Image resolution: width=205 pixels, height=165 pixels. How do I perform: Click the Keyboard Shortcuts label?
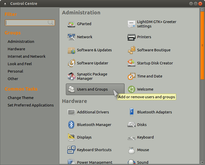94,150
